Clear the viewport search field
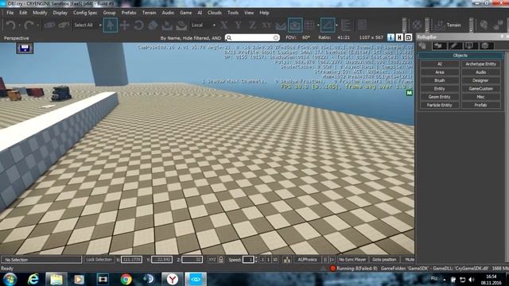The height and width of the screenshot is (286, 509). 276,38
